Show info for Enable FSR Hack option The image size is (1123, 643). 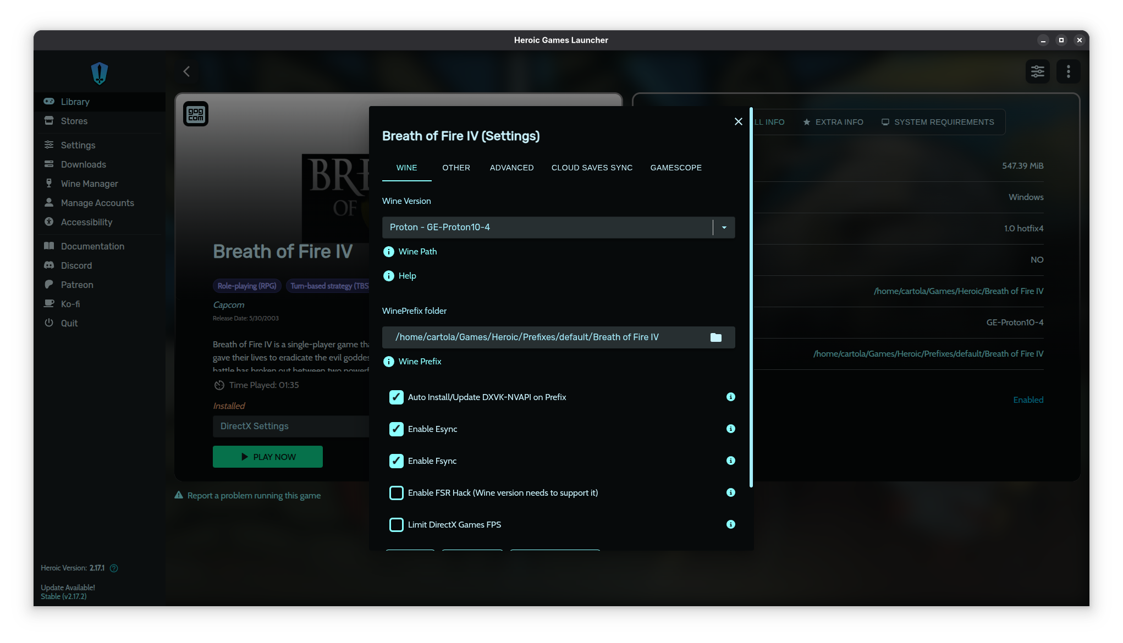(731, 492)
